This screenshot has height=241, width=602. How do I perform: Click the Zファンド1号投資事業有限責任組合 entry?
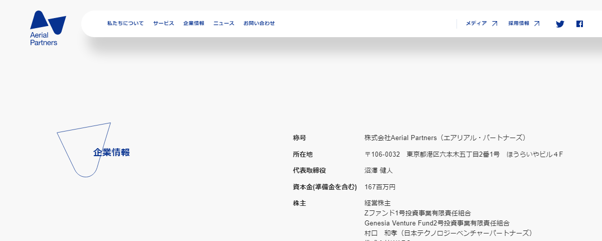tap(418, 213)
